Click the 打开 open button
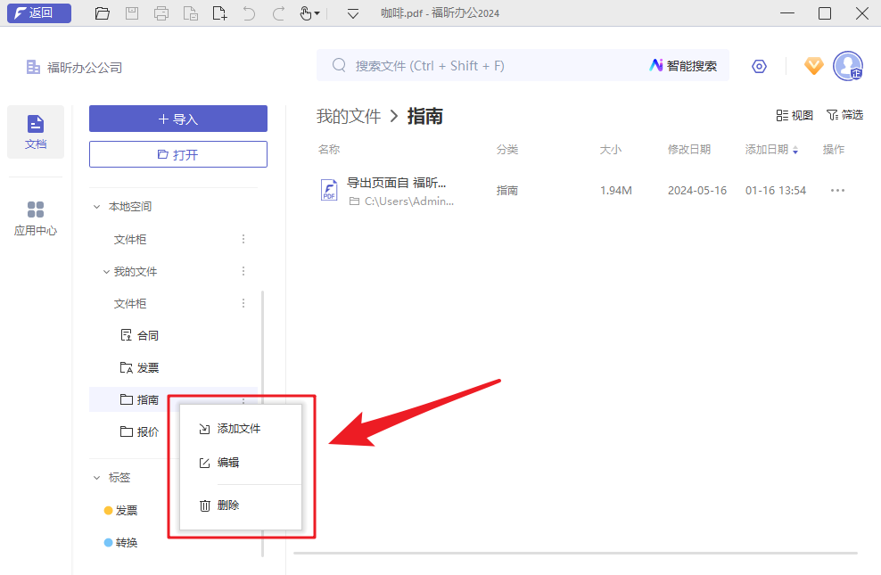This screenshot has width=881, height=575. click(x=177, y=153)
